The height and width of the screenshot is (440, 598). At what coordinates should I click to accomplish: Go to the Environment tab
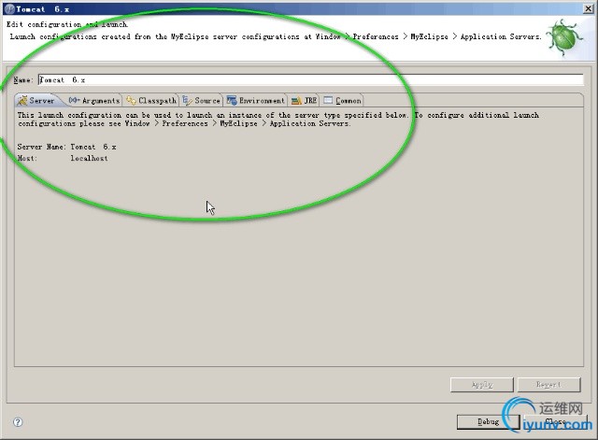[255, 101]
